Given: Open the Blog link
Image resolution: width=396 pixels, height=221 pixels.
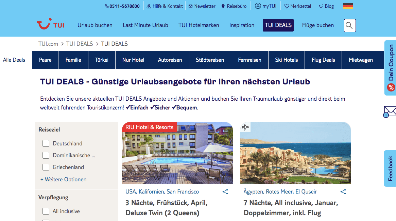Looking at the screenshot, I should coord(329,6).
